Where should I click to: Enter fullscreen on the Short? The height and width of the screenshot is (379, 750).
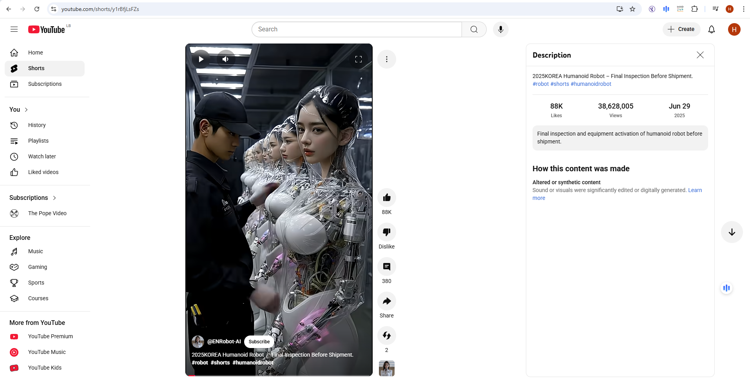pos(358,59)
